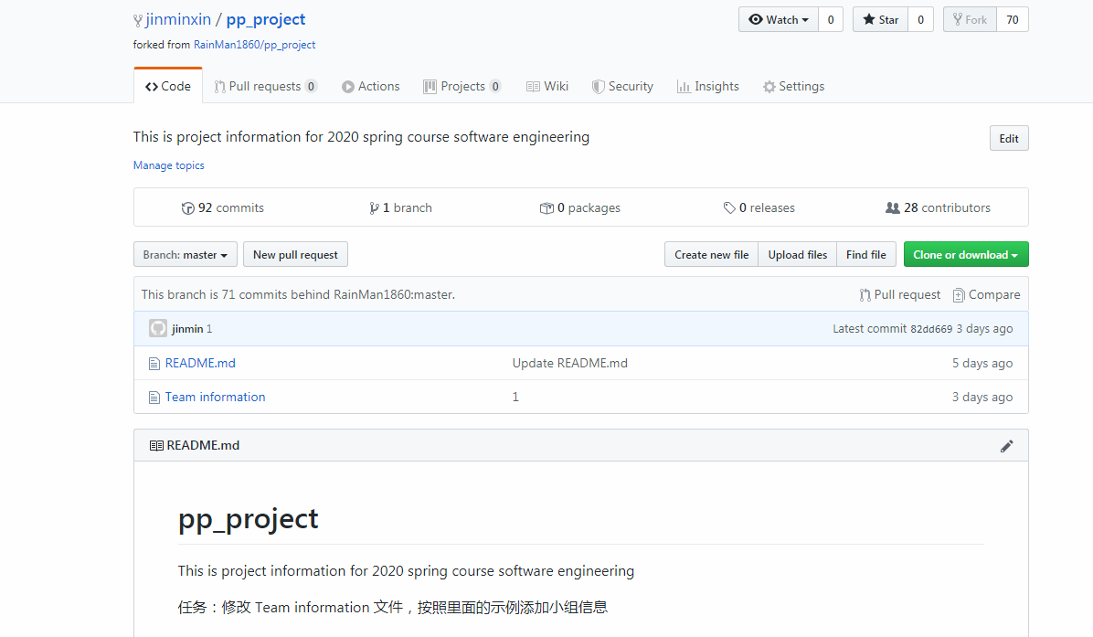
Task: Open the 28 contributors list
Action: coord(939,208)
